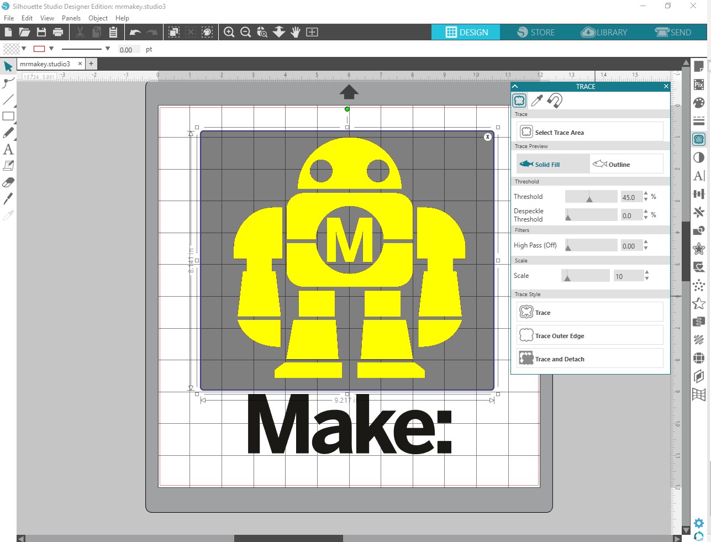This screenshot has width=711, height=542.
Task: Zoom out with the minus magnifier
Action: pos(246,32)
